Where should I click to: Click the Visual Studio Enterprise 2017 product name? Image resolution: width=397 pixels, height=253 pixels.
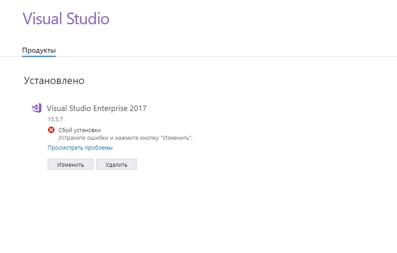(96, 108)
